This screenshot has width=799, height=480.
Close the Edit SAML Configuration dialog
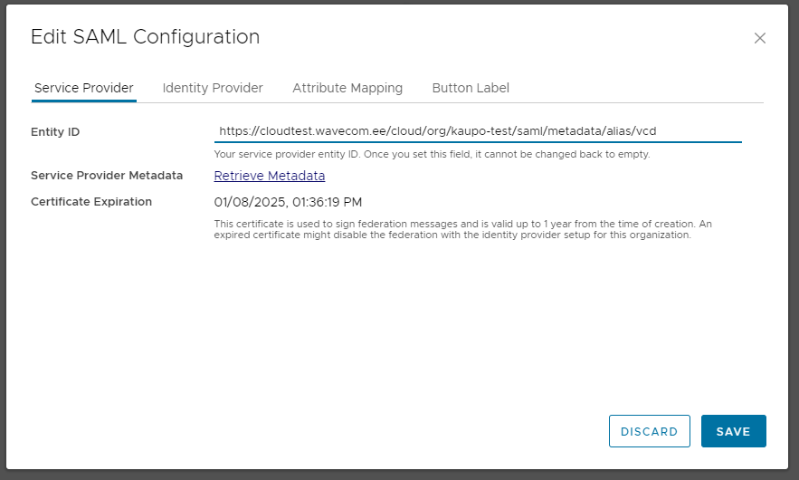(760, 38)
